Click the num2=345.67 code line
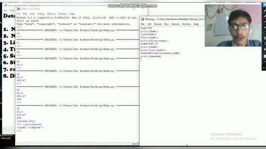266x149 pixels. pyautogui.click(x=149, y=43)
